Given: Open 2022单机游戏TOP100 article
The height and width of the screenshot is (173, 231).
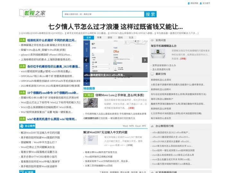Looking at the screenshot, I should tap(50, 86).
